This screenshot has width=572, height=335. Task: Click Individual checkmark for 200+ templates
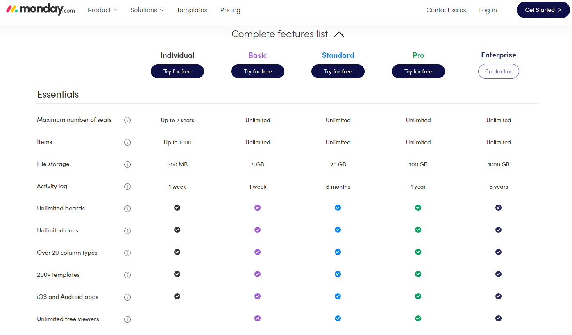(x=177, y=274)
